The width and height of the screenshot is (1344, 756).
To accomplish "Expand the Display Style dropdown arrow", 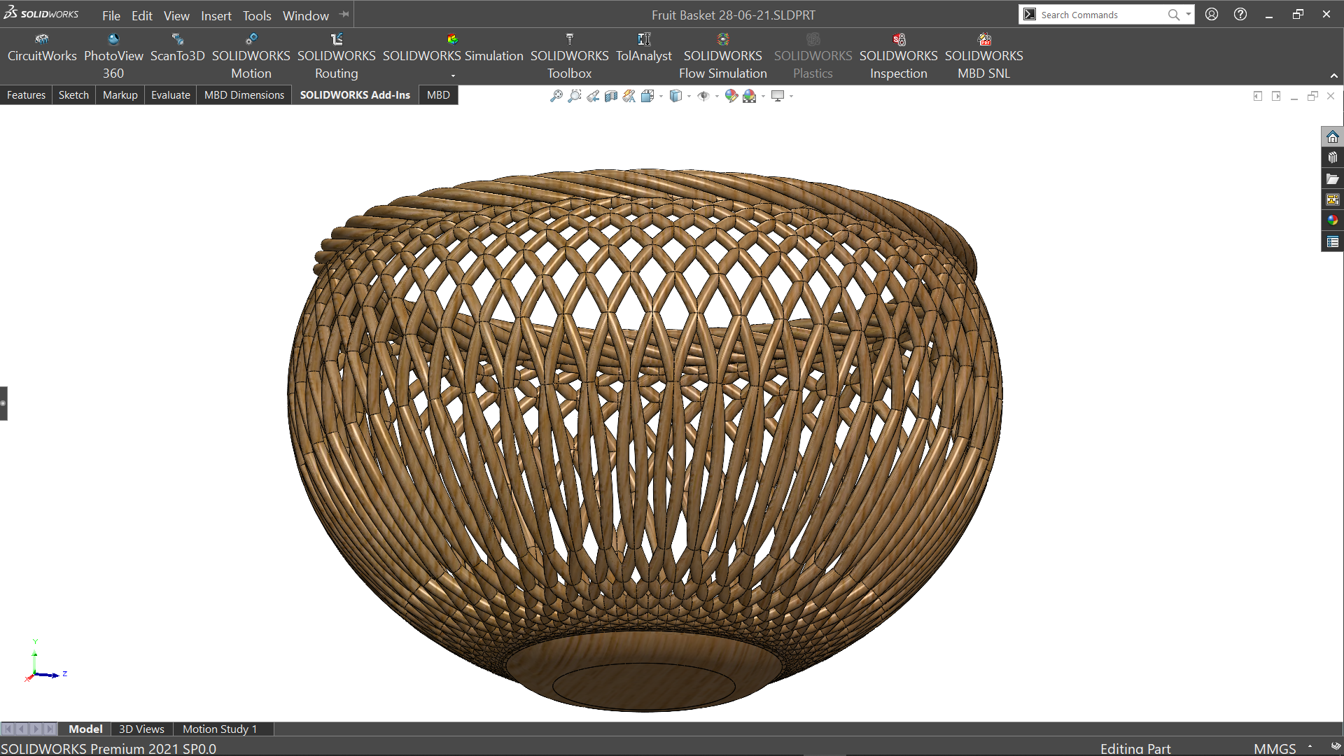I will point(689,97).
